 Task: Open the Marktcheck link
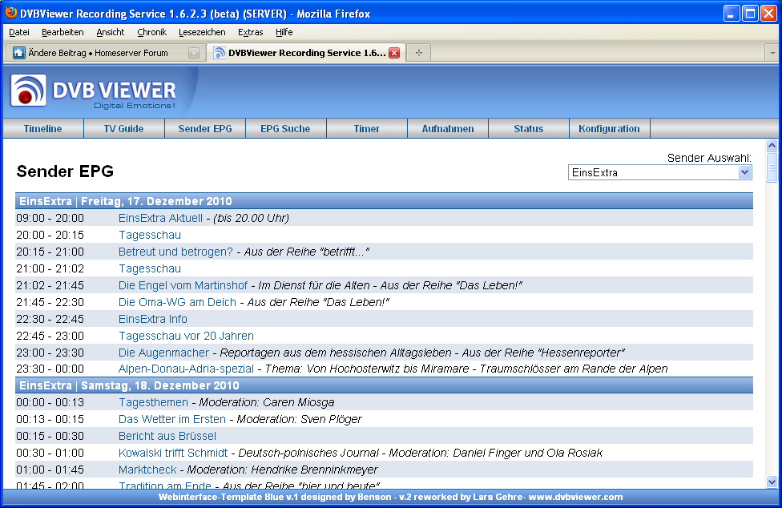tap(147, 470)
